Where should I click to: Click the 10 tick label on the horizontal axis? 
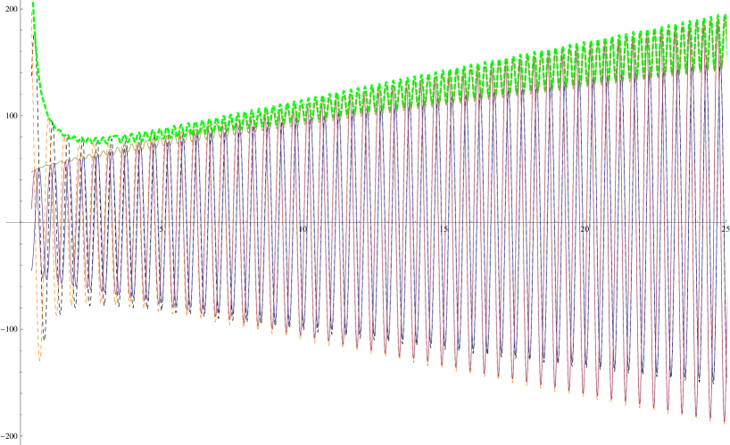(303, 229)
